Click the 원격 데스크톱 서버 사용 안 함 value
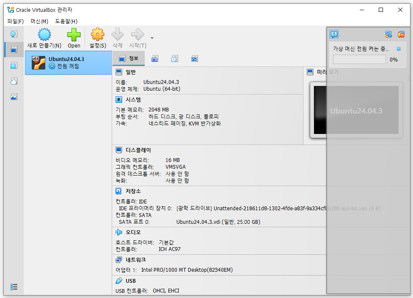Image resolution: width=413 pixels, height=298 pixels. 177,174
